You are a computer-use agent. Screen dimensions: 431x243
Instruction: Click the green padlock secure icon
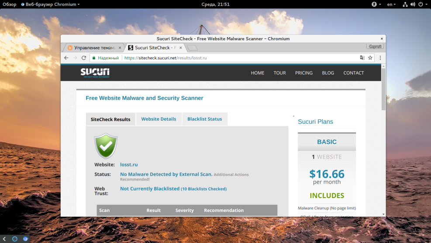[x=94, y=58]
